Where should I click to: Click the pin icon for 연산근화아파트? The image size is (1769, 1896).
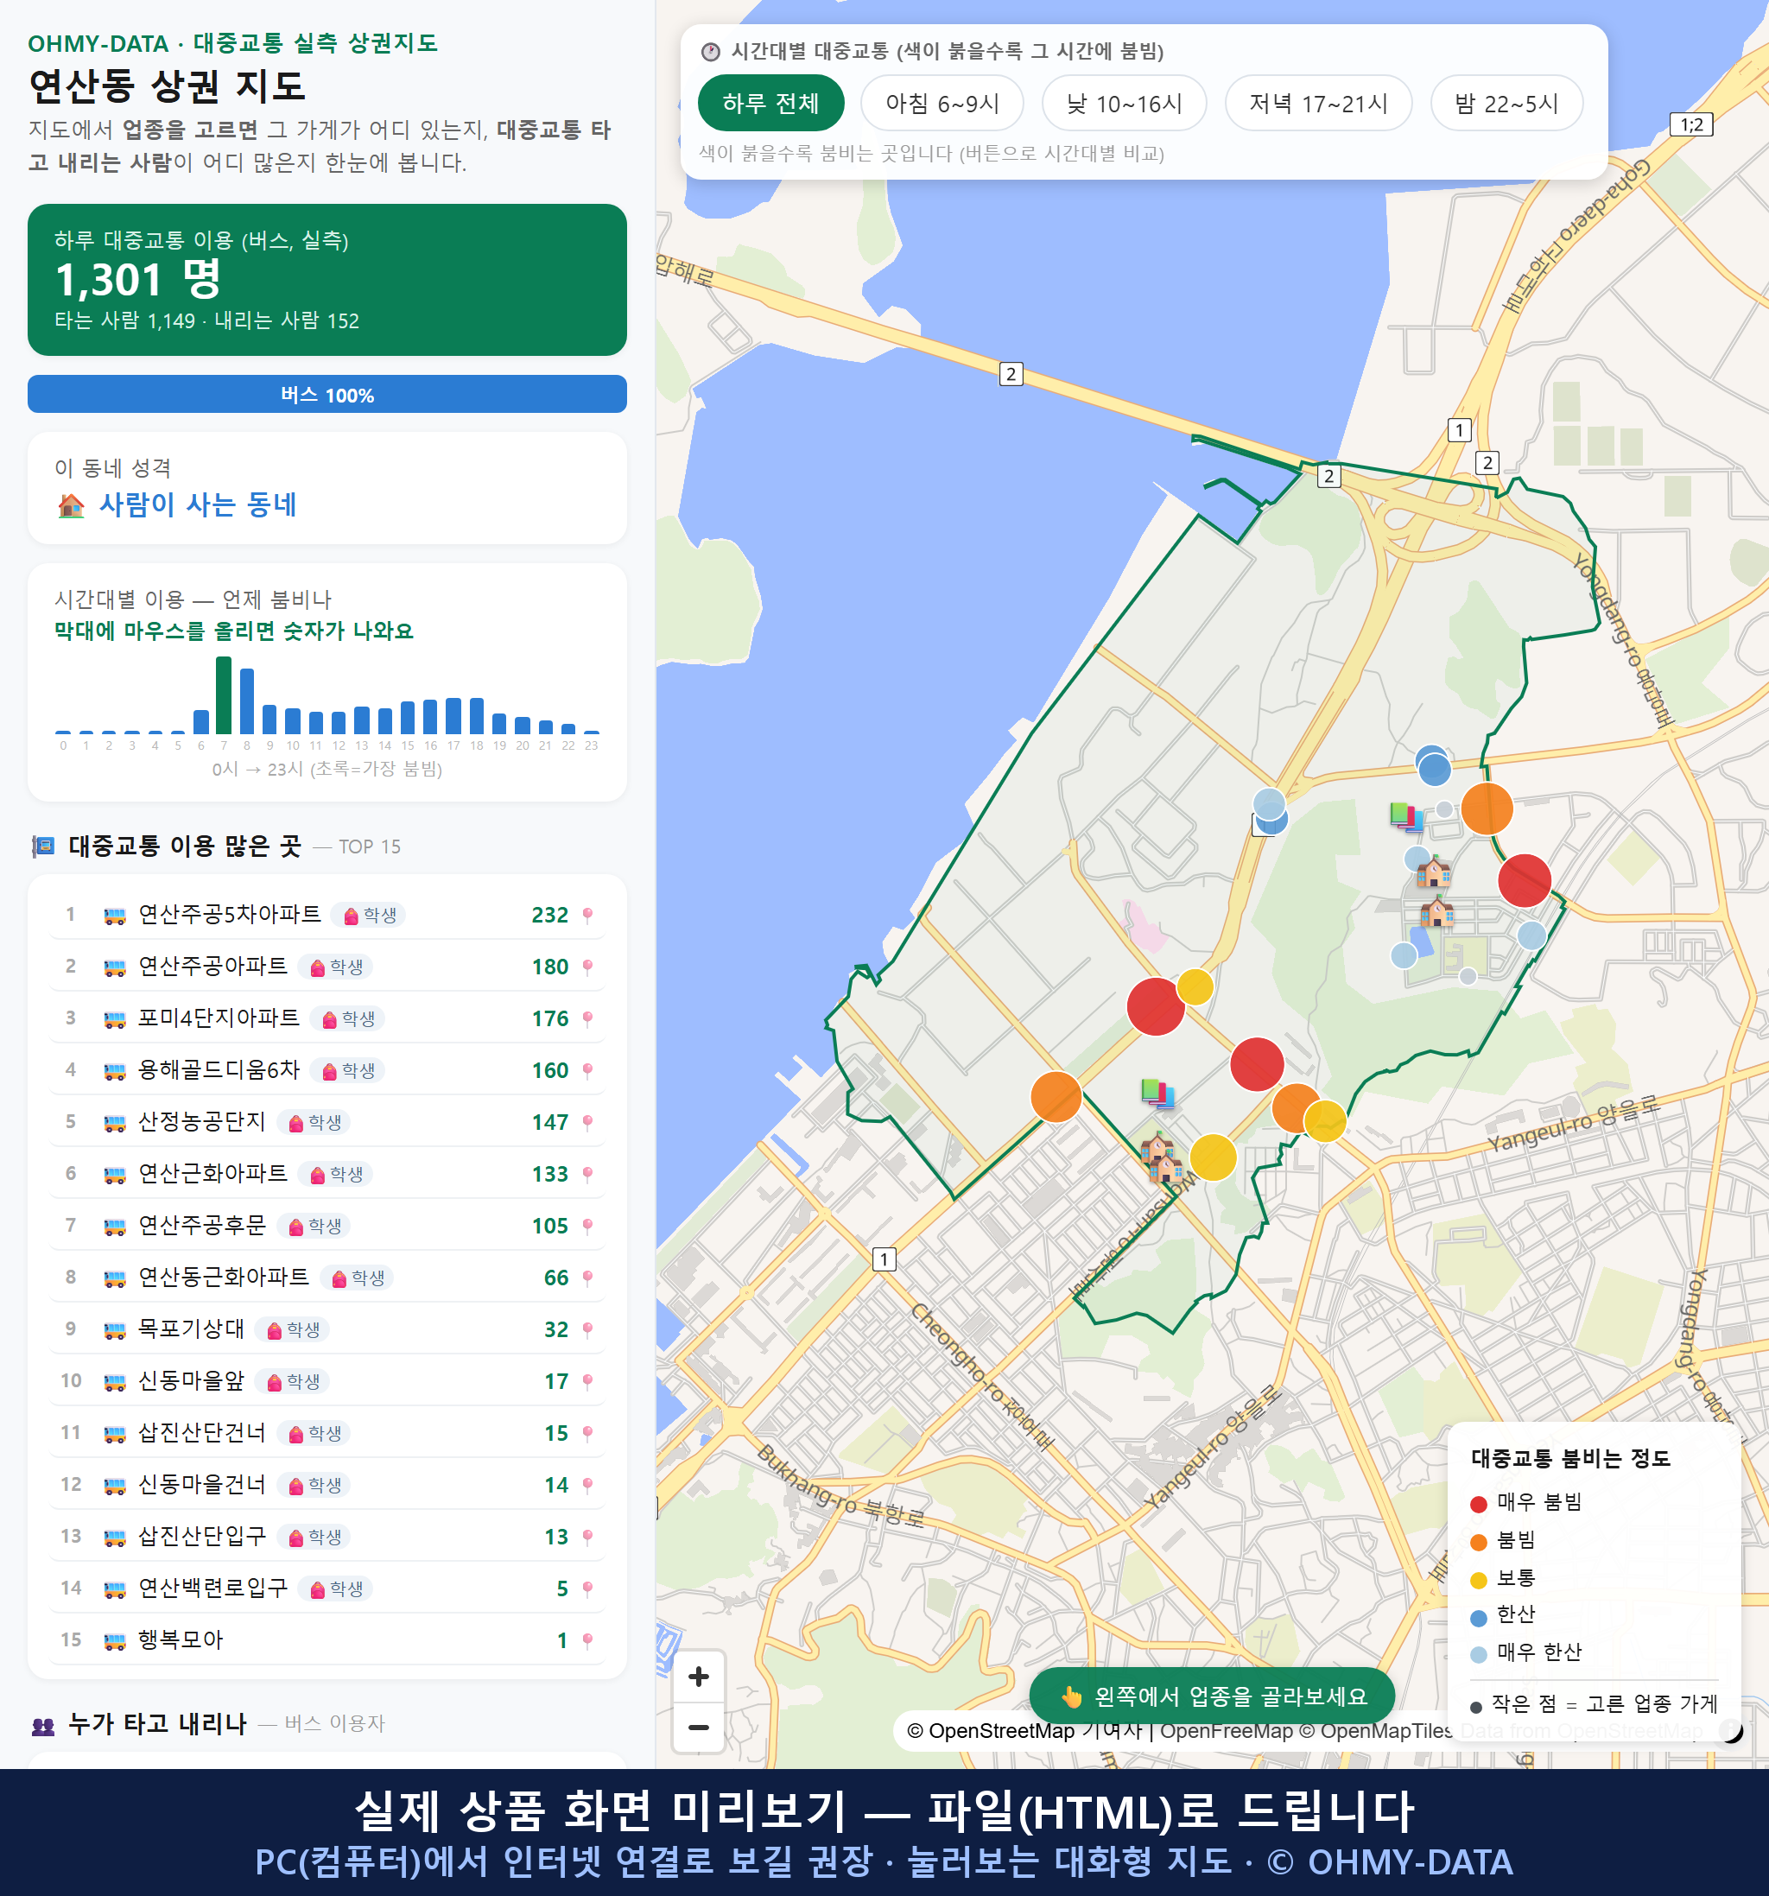[587, 1174]
